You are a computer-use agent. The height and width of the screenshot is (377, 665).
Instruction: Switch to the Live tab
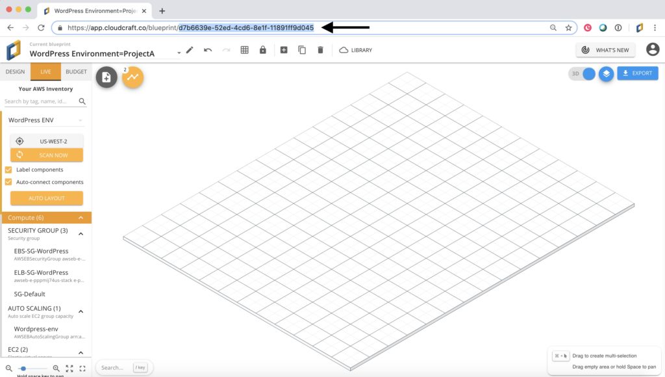tap(46, 71)
